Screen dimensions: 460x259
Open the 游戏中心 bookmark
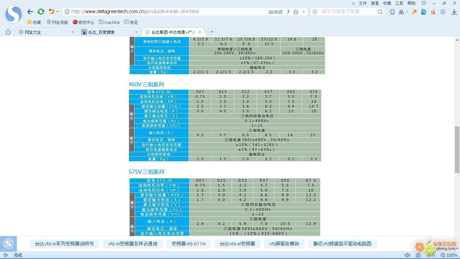tap(84, 22)
